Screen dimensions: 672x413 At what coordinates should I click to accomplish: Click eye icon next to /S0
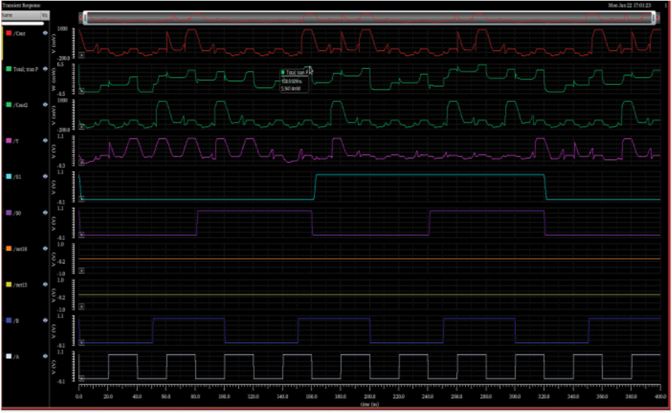[x=45, y=213]
